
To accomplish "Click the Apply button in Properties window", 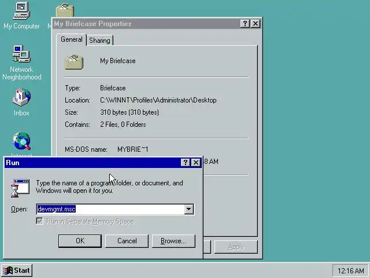I will 236,247.
